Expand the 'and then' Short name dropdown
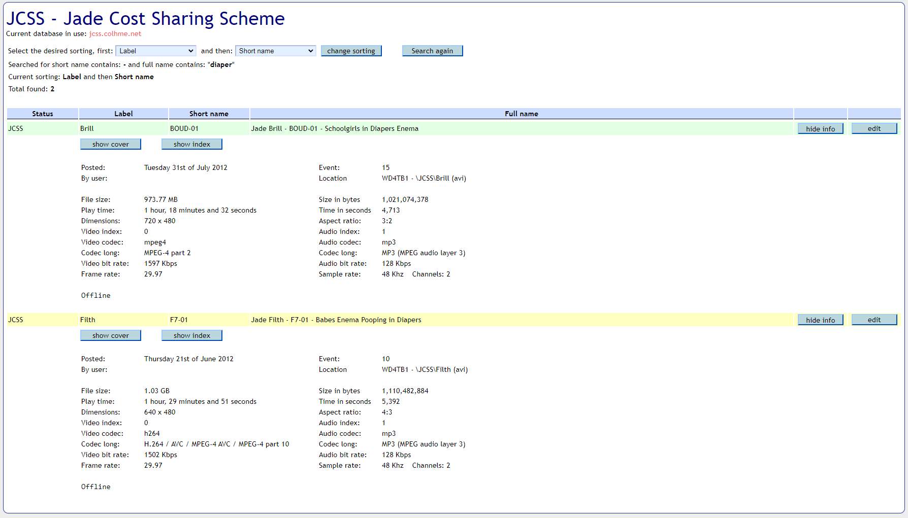Image resolution: width=908 pixels, height=518 pixels. 275,51
